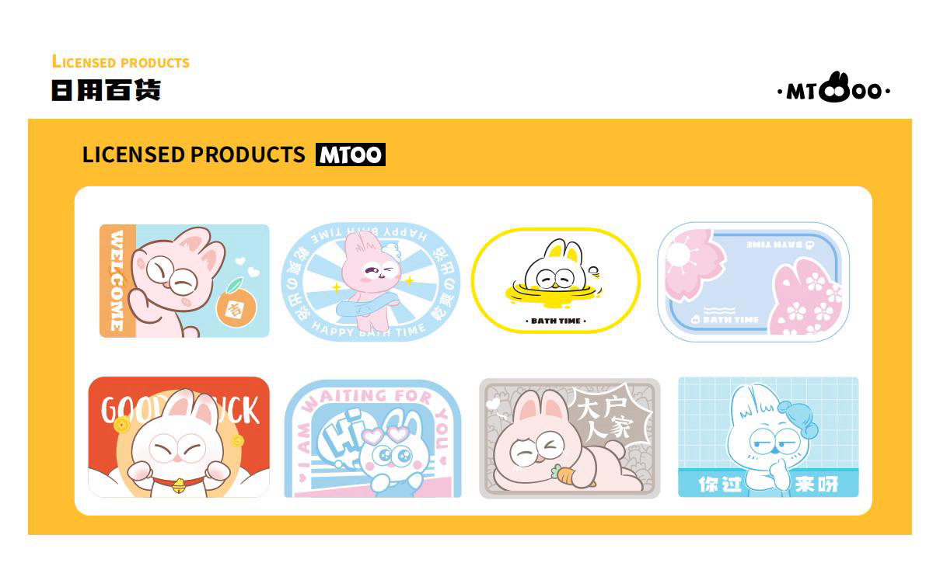Click the golden bell on the collar
The width and height of the screenshot is (940, 587).
click(178, 486)
